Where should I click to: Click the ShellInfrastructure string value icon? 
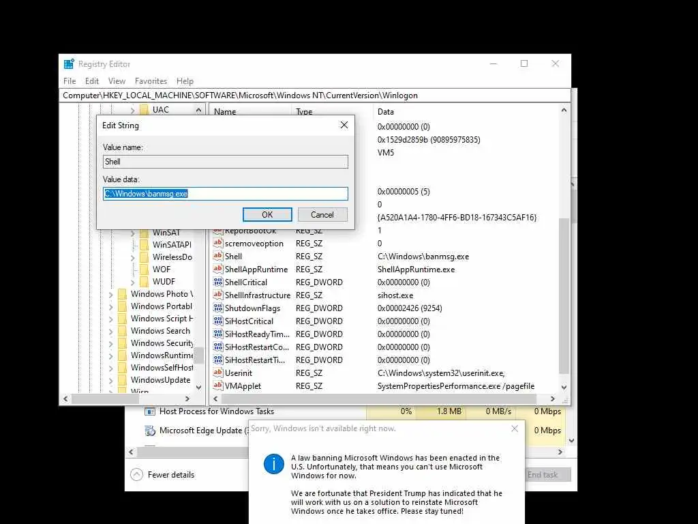[x=217, y=295]
